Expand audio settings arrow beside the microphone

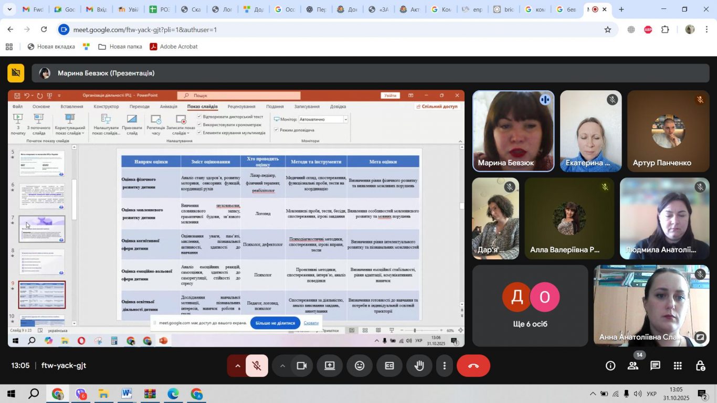[237, 366]
